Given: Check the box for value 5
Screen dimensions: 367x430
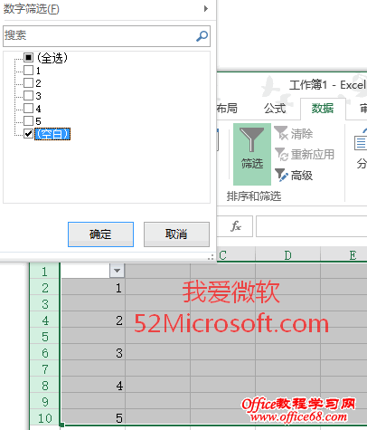Looking at the screenshot, I should (x=28, y=120).
